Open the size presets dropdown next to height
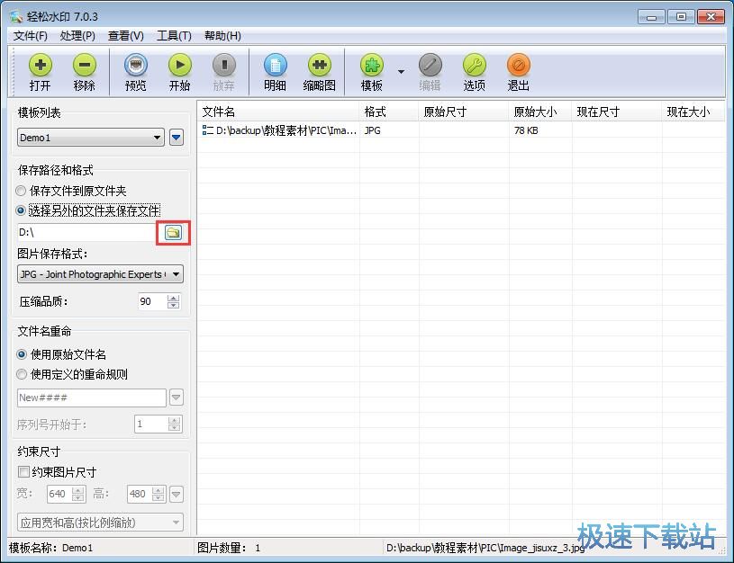This screenshot has height=563, width=734. click(177, 494)
